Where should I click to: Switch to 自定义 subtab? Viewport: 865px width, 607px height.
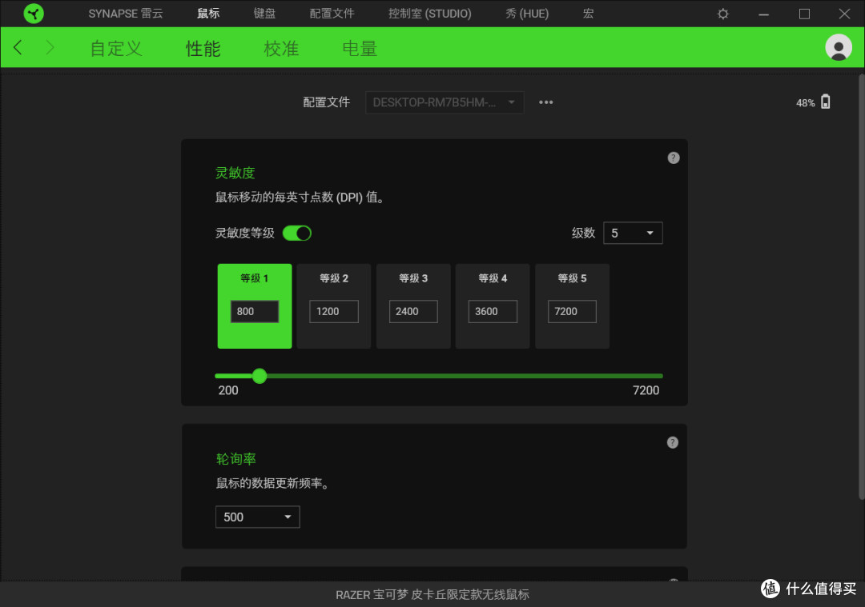coord(116,49)
